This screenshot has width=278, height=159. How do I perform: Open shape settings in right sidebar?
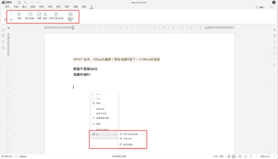tap(274, 48)
